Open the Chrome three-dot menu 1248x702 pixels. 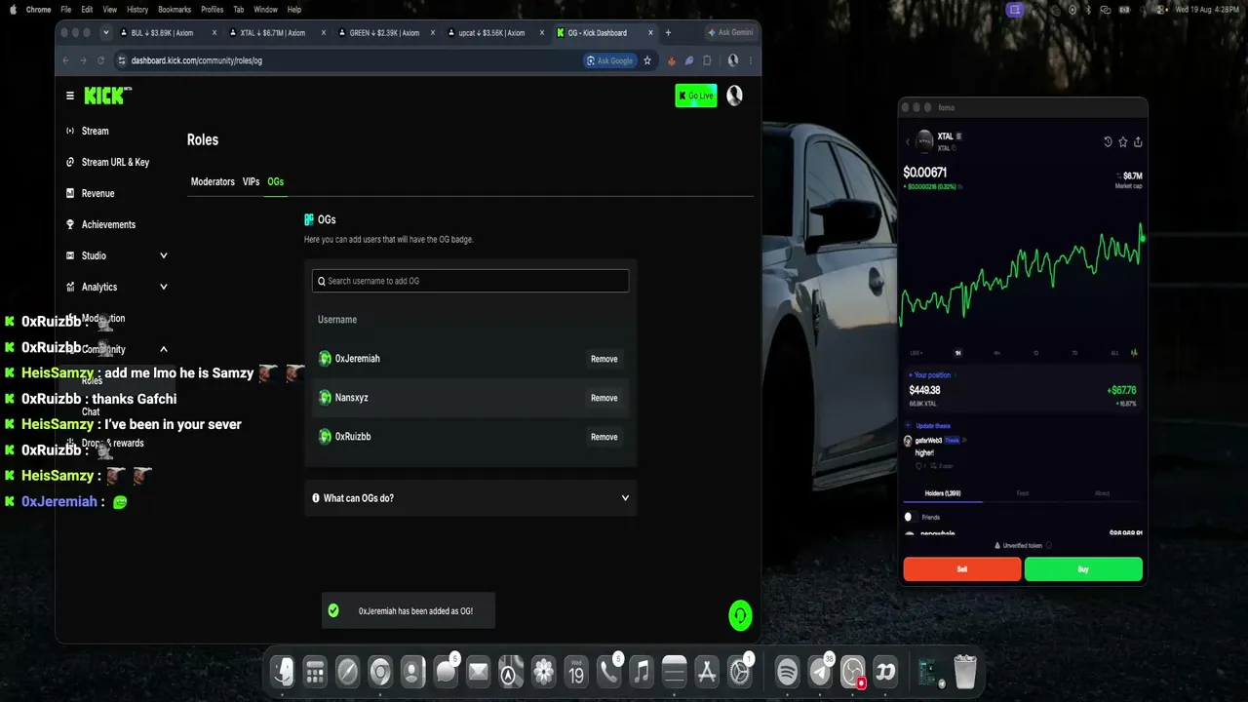750,60
